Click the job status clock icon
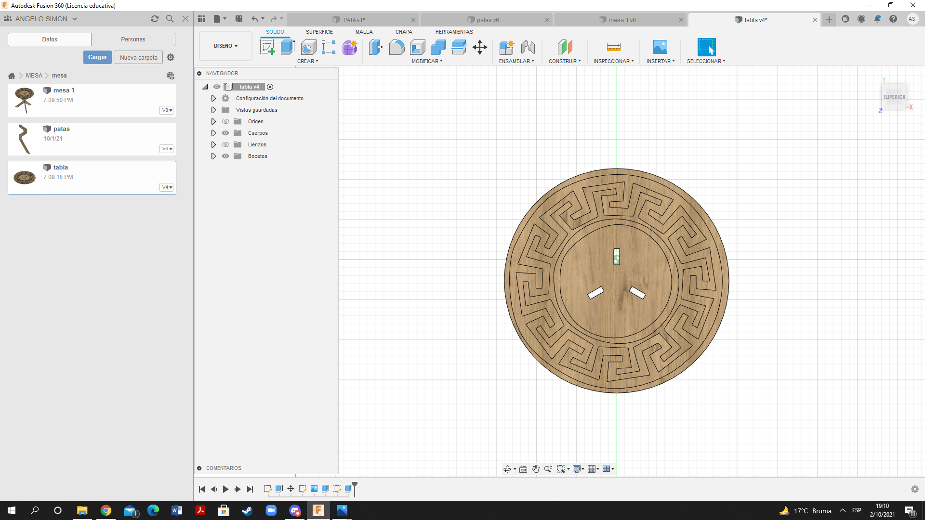Viewport: 925px width, 520px height. click(861, 19)
